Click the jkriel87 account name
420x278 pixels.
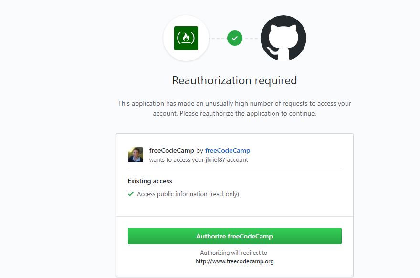(x=216, y=160)
